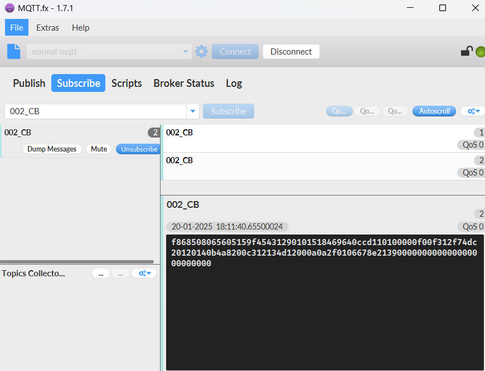
Task: Click the message count badge '2' on subscription
Action: [x=153, y=133]
